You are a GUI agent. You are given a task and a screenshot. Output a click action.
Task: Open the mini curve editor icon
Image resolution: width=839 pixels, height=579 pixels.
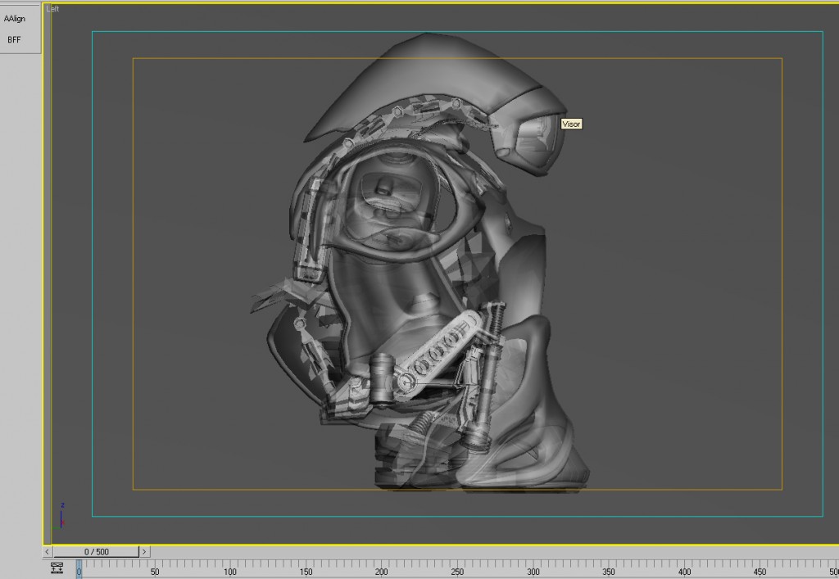[57, 568]
